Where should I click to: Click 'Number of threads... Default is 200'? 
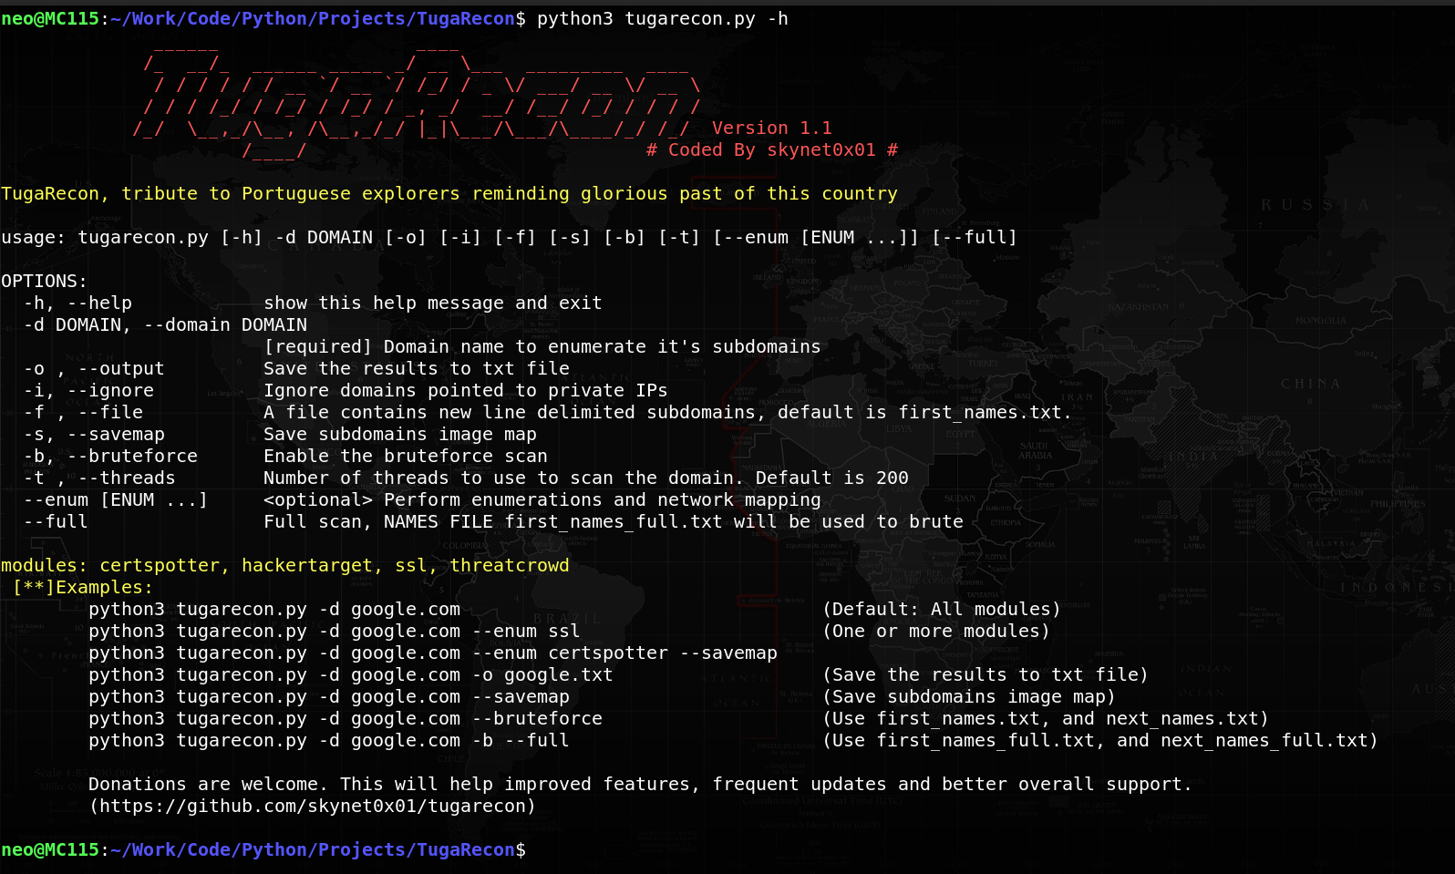pos(586,478)
